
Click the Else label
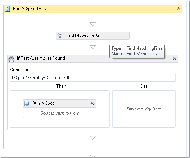pyautogui.click(x=144, y=86)
